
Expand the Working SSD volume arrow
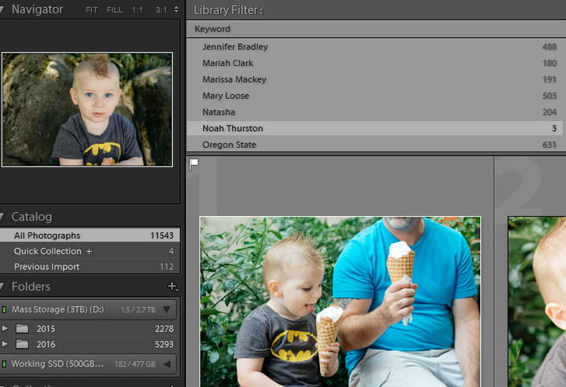tap(167, 364)
